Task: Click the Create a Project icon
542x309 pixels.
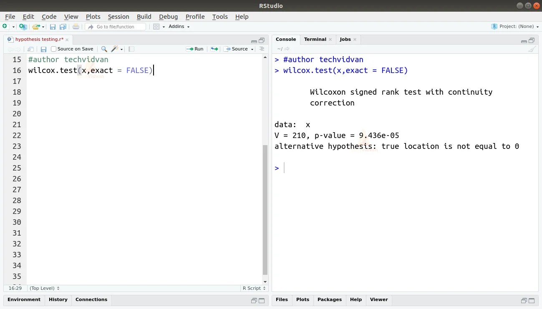Action: tap(23, 27)
